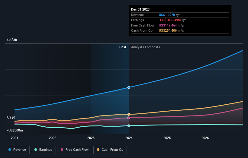Toggle the Free Cash Flow legend button
This screenshot has height=158, width=248.
click(75, 150)
